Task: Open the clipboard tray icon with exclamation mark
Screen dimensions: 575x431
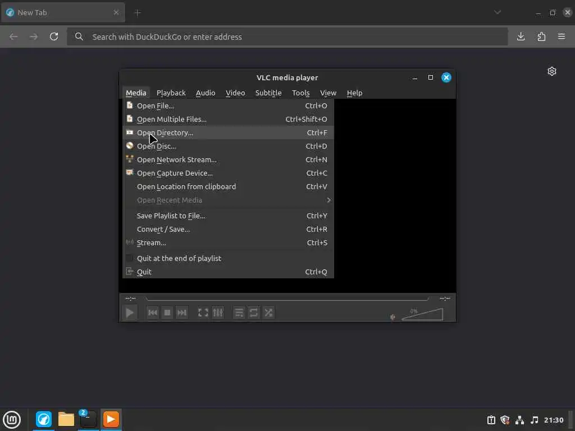Action: (491, 420)
